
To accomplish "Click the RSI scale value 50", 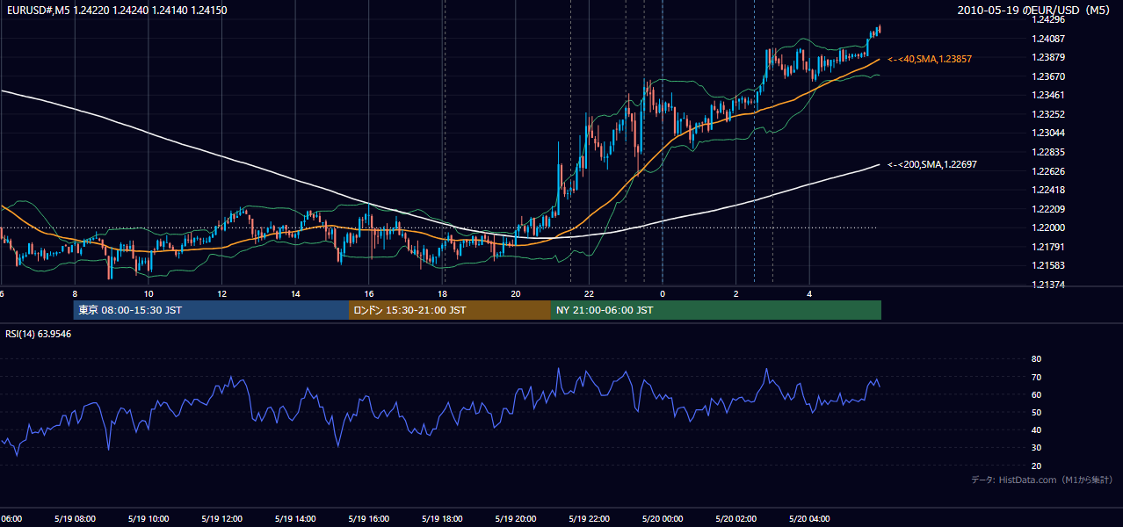I will pyautogui.click(x=1036, y=412).
